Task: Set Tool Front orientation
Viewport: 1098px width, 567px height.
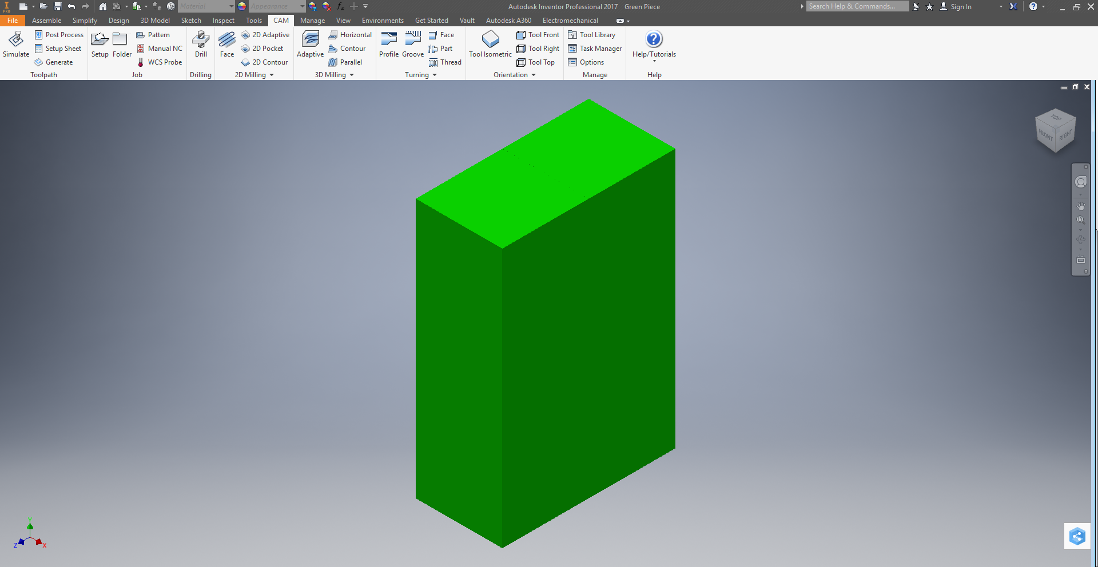Action: 538,35
